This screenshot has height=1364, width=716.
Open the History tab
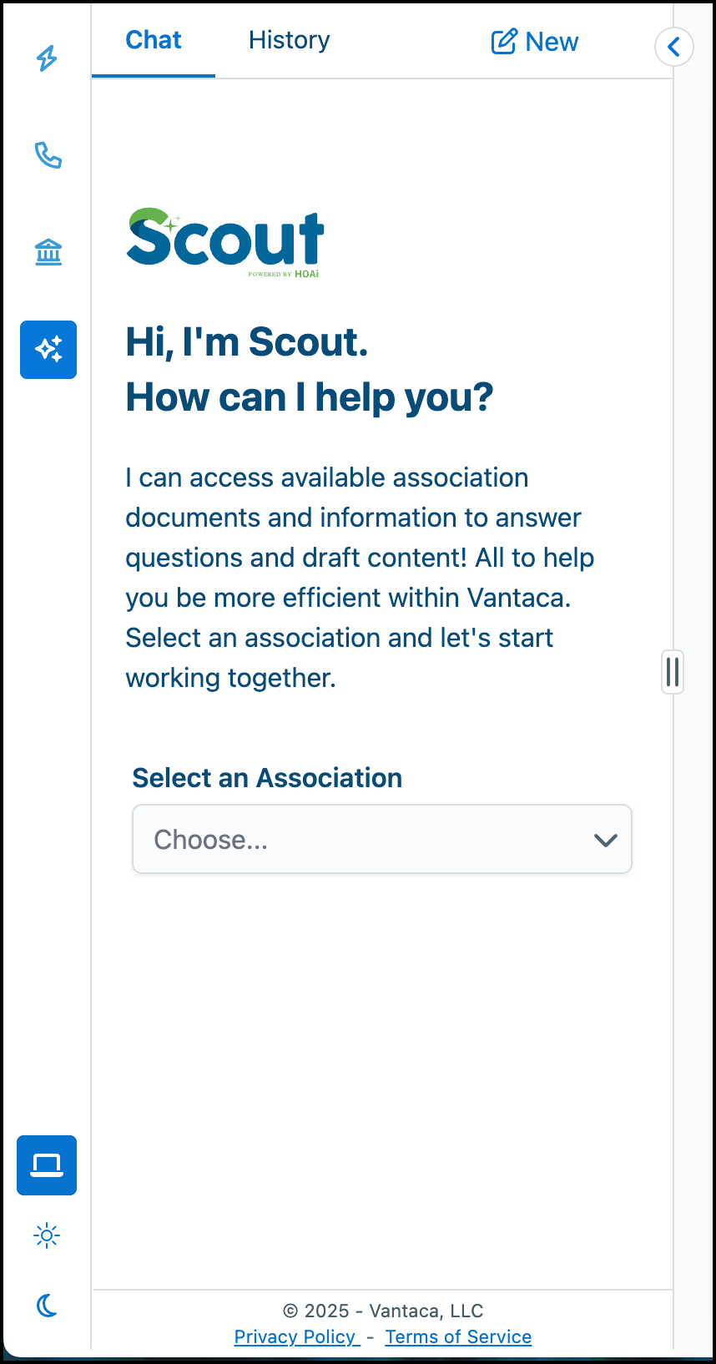[x=290, y=40]
